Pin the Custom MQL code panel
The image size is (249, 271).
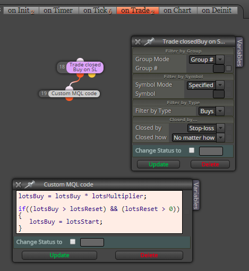(x=30, y=184)
